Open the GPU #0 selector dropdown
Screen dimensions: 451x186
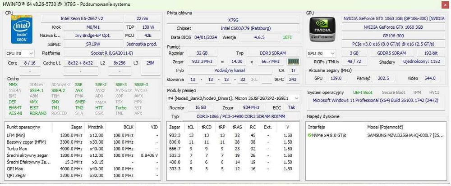[x=321, y=53]
